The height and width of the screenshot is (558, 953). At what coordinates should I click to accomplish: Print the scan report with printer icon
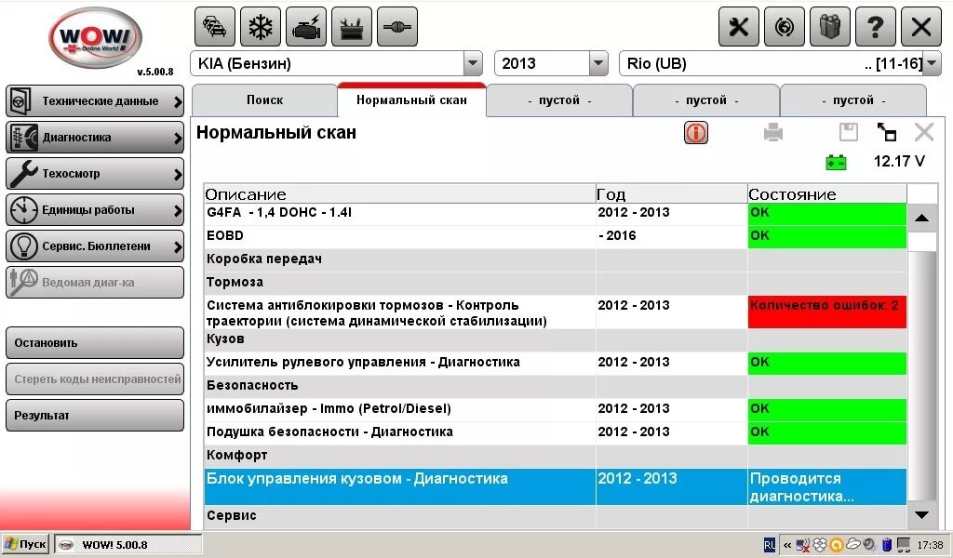pos(773,132)
